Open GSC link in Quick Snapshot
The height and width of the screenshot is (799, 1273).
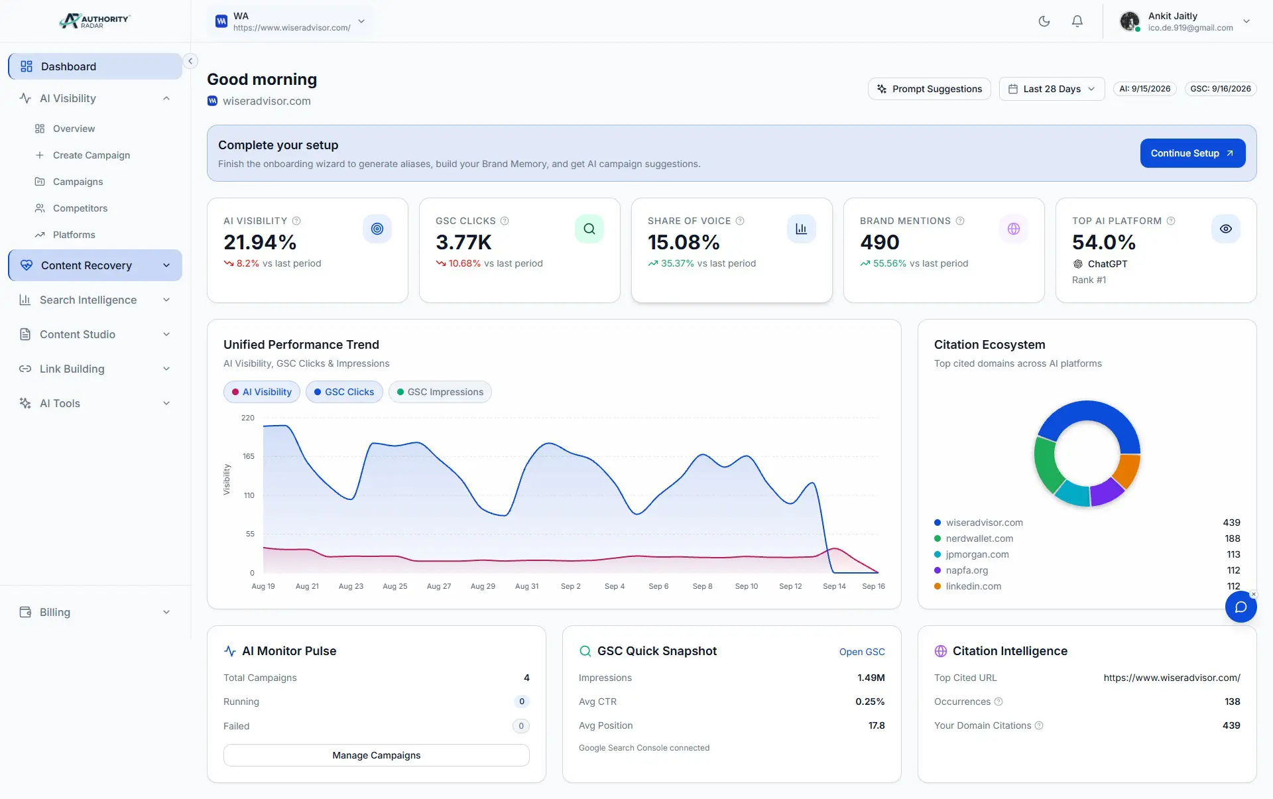[x=862, y=652]
